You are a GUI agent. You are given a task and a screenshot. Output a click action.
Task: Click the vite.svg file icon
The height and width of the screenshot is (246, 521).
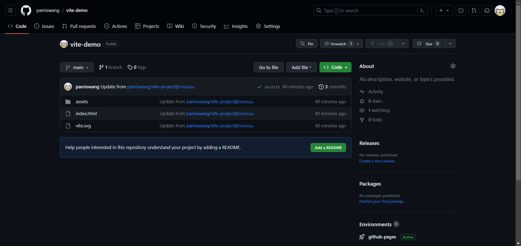click(x=68, y=126)
